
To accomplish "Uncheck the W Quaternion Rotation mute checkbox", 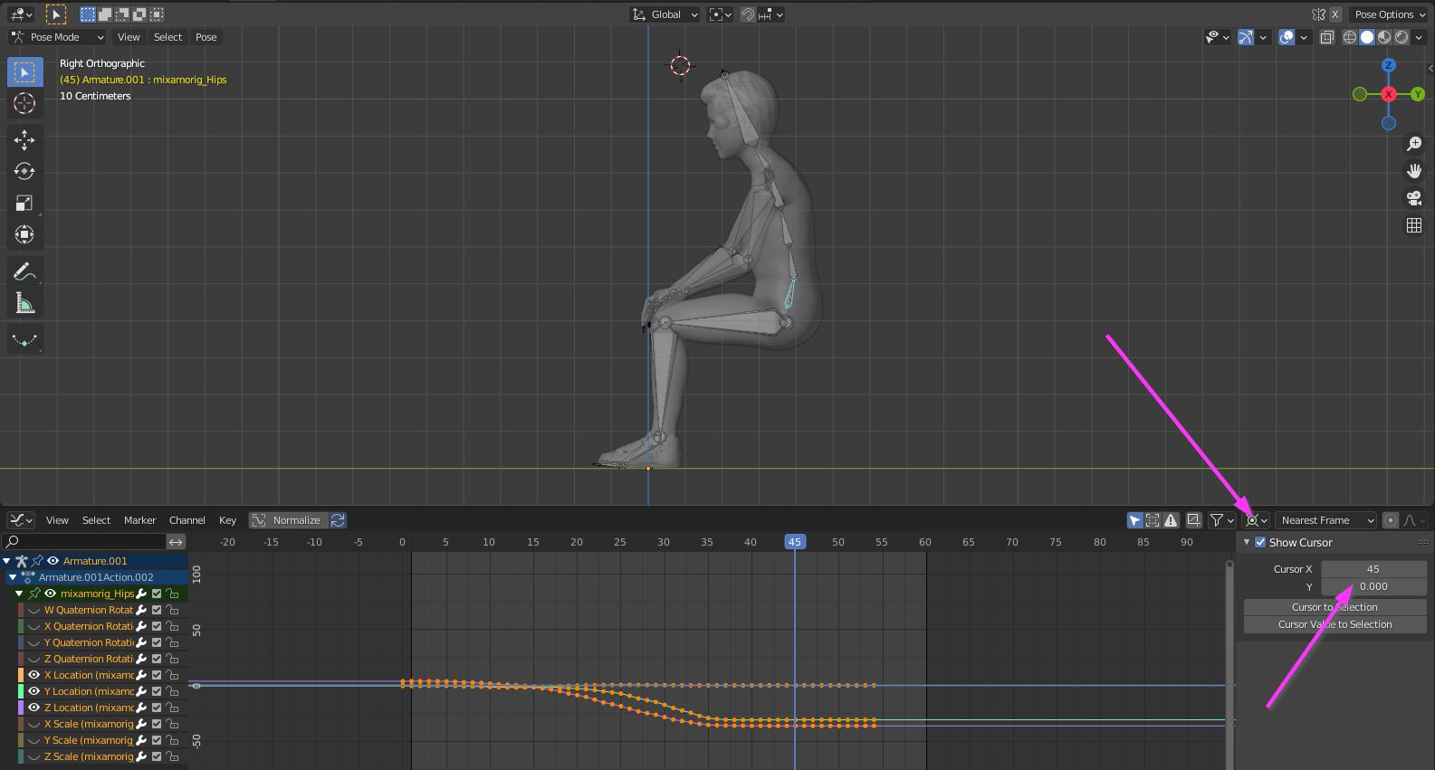I will (157, 610).
